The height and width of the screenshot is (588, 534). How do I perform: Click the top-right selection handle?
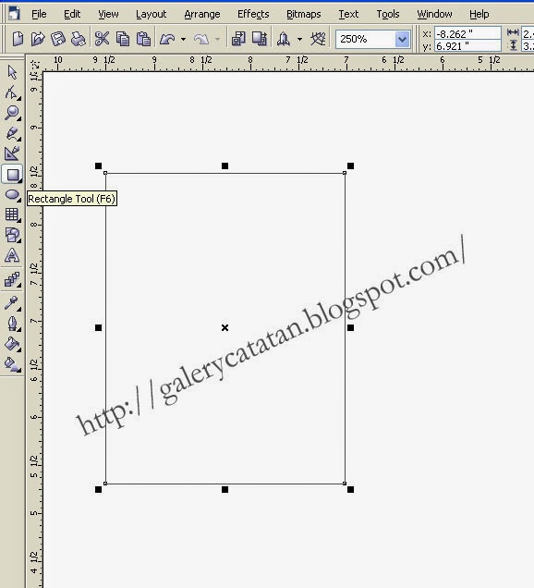pyautogui.click(x=350, y=165)
